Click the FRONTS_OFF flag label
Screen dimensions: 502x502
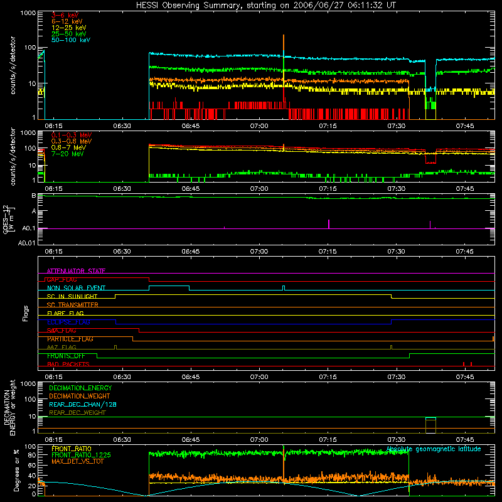tap(67, 356)
